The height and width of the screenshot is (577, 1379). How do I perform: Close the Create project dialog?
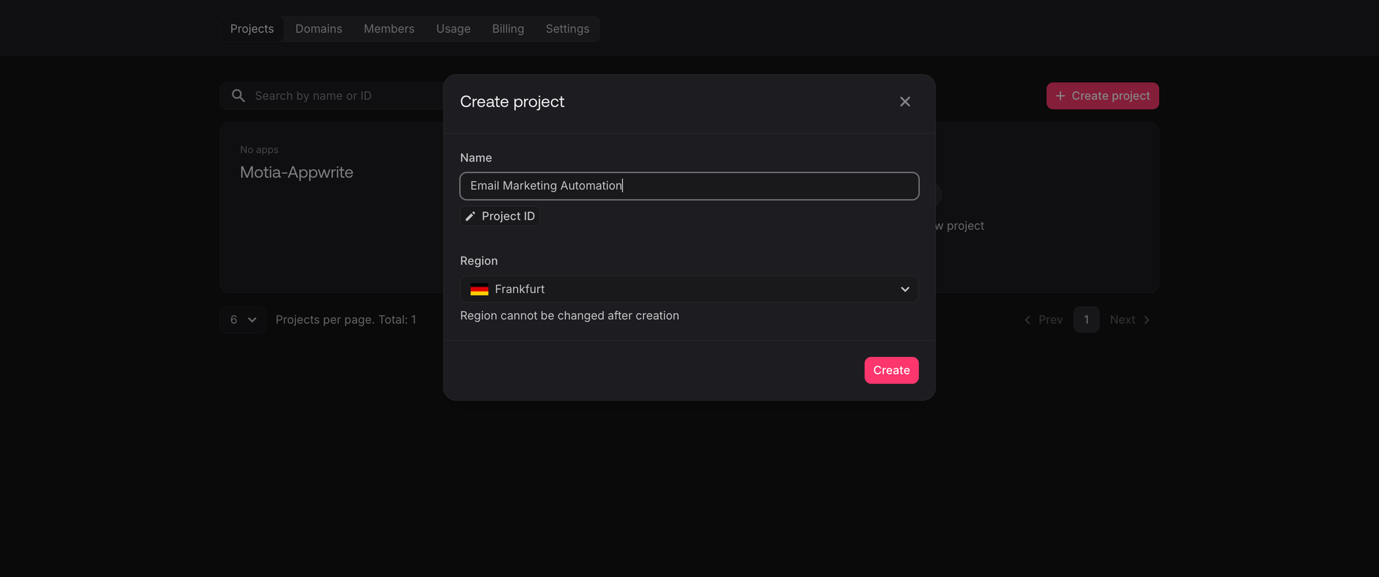click(905, 102)
